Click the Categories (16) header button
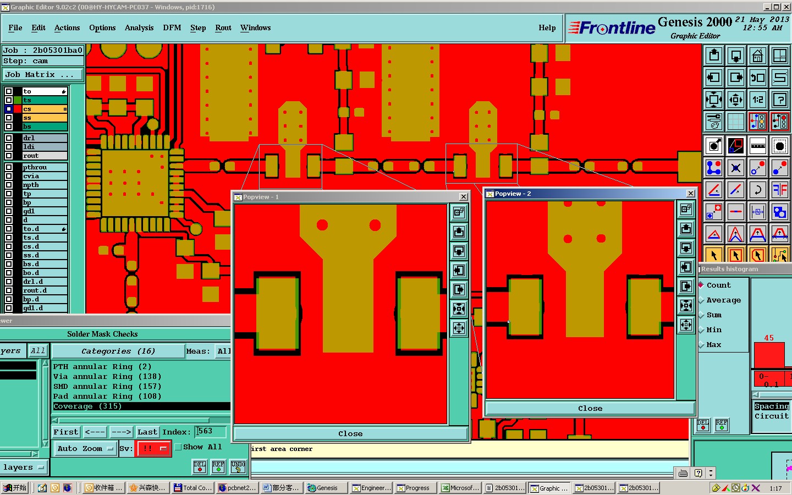The image size is (792, 495). click(x=118, y=351)
